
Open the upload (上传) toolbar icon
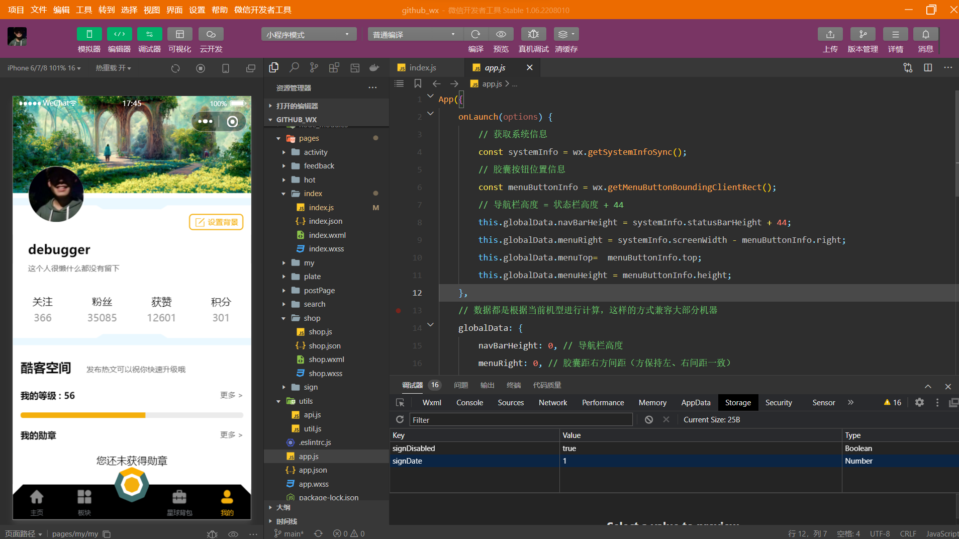pos(830,34)
